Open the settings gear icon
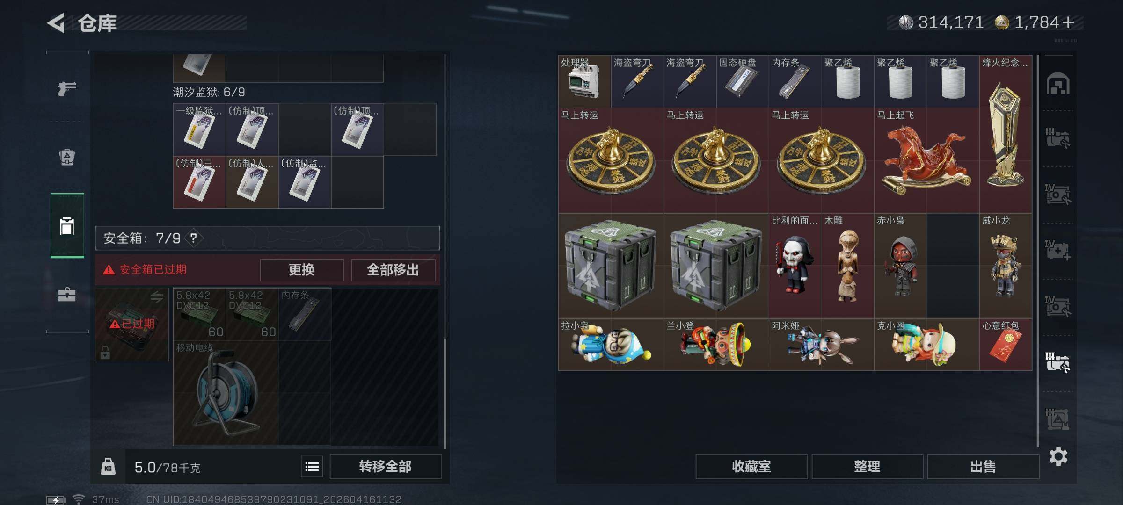Screen dimensions: 1123x505 [1058, 456]
